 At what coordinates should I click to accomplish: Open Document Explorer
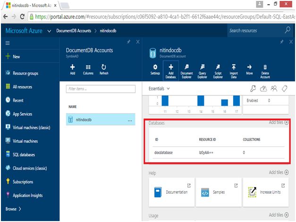point(186,71)
